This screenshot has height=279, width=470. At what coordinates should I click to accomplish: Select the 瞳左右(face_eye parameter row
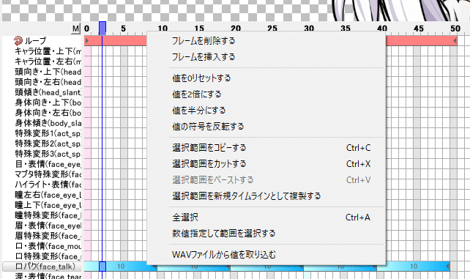click(x=48, y=195)
